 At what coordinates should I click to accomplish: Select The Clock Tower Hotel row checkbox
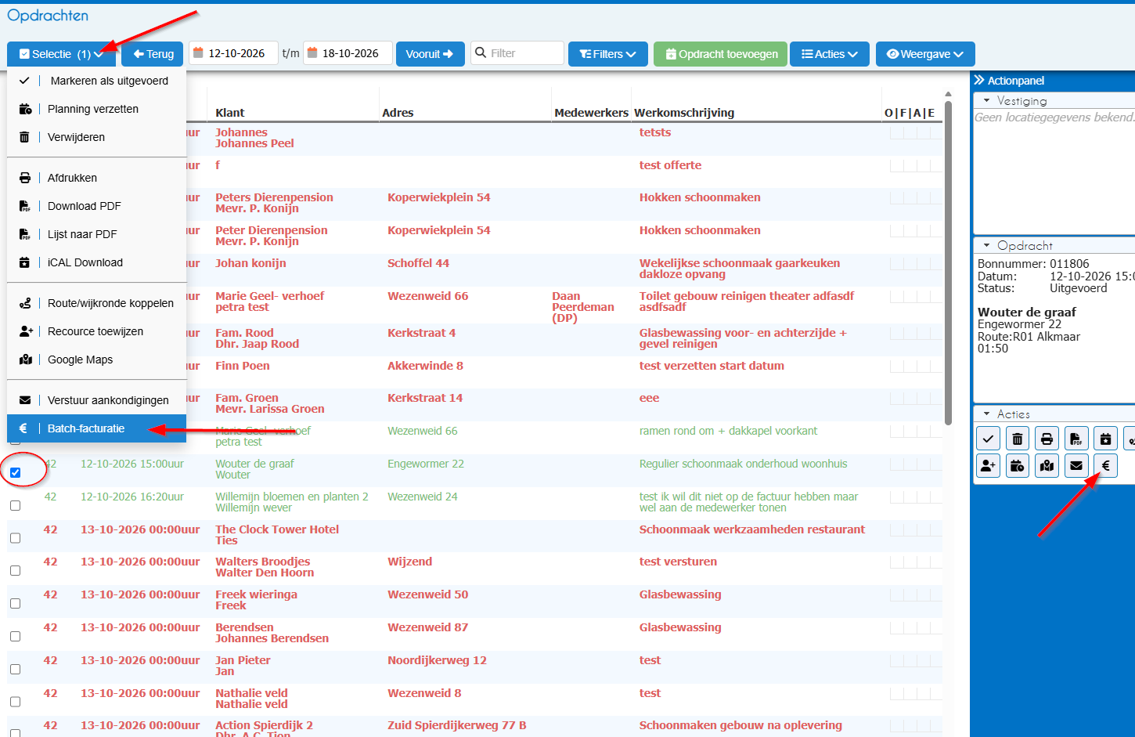point(15,538)
